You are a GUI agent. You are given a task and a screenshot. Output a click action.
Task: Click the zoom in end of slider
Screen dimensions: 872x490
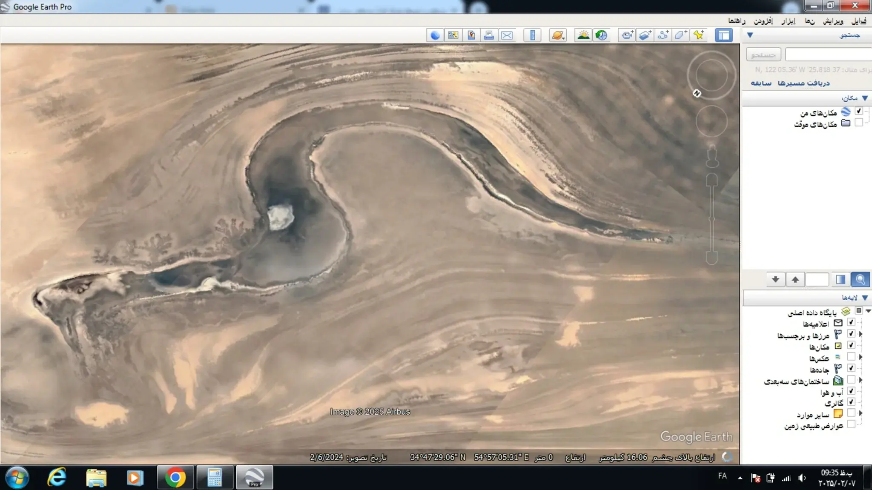(x=712, y=180)
